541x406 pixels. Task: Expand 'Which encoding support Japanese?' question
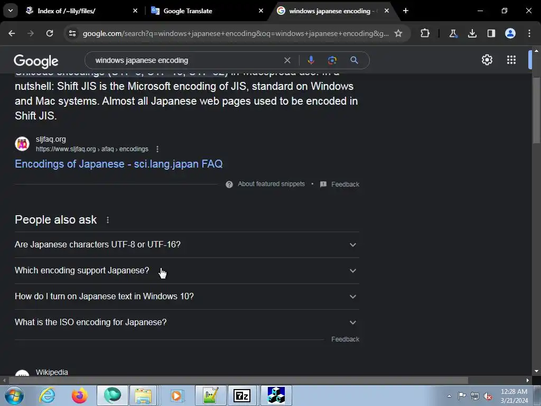click(x=186, y=271)
